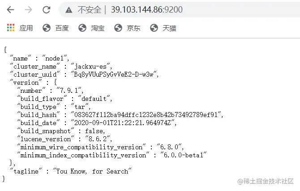
Task: Click the 不安全 site security label
Action: point(90,9)
